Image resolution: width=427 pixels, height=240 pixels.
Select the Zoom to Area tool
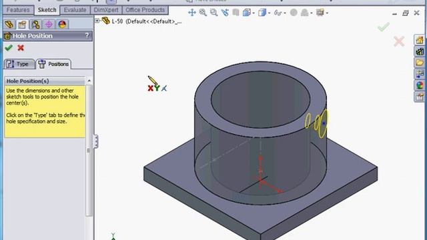click(213, 13)
